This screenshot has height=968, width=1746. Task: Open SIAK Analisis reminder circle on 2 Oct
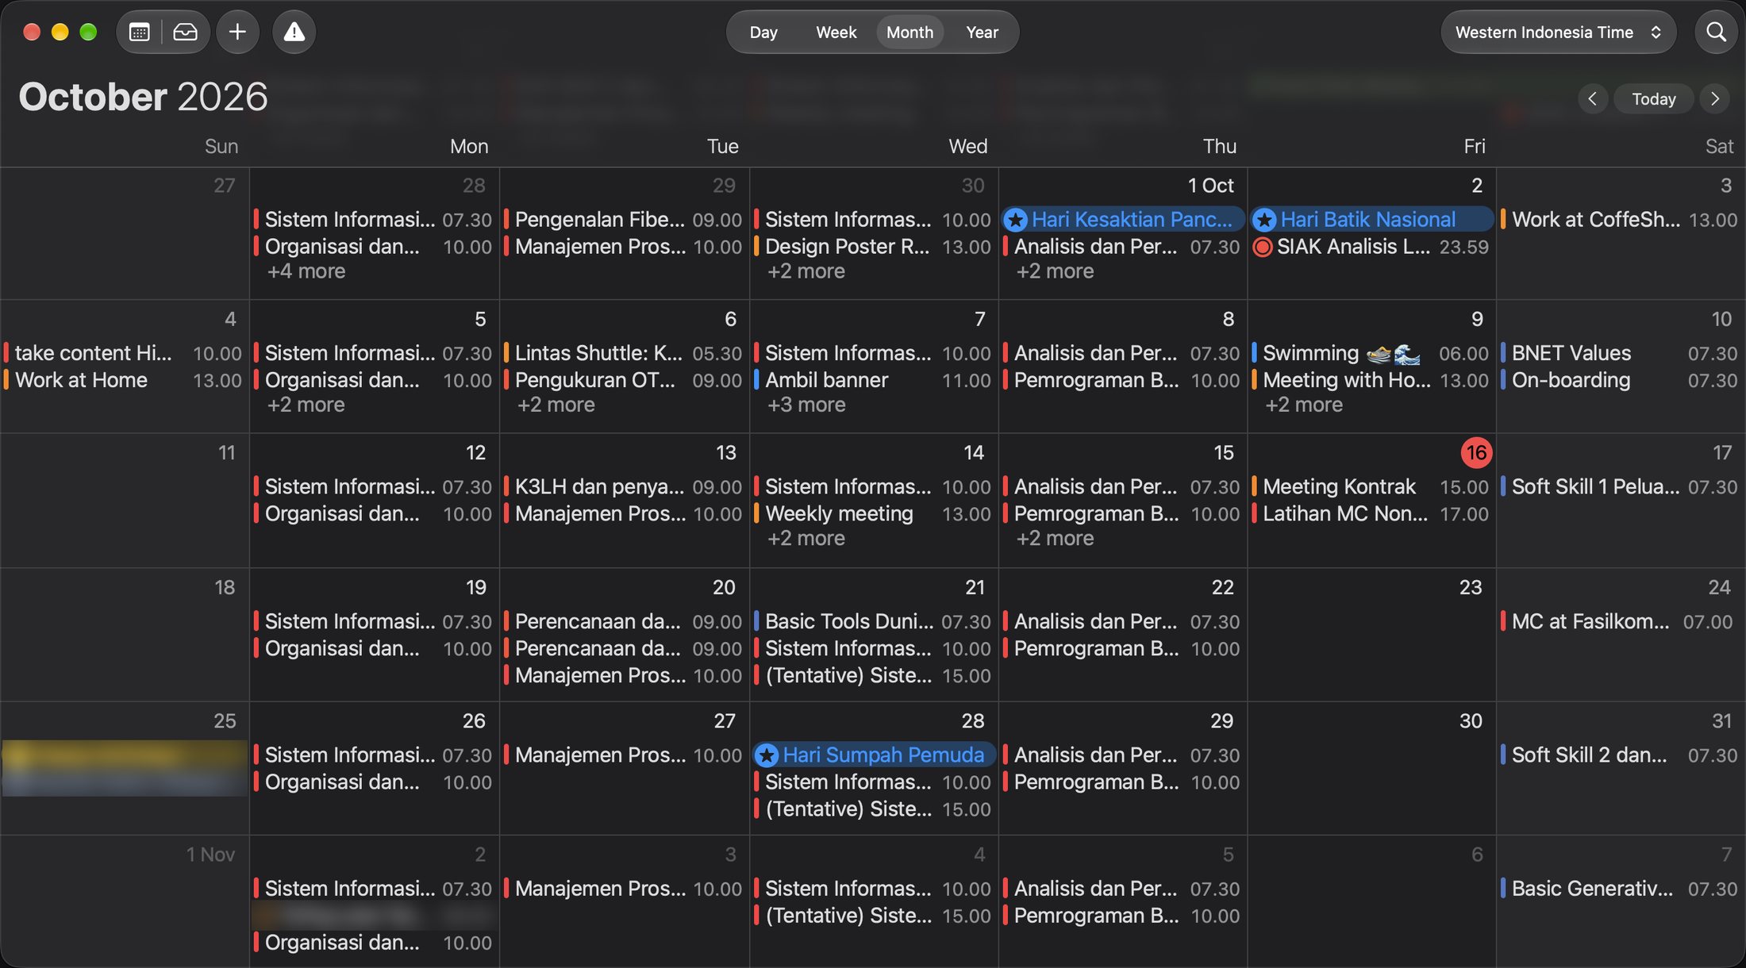1262,247
